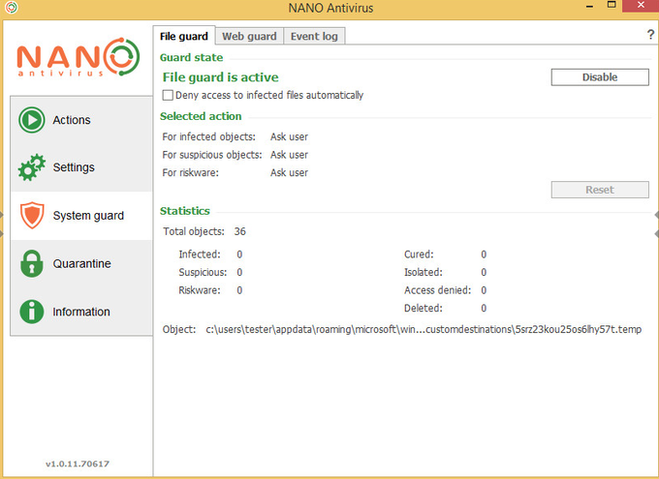Click the green play Actions icon
This screenshot has height=479, width=659.
(x=32, y=120)
